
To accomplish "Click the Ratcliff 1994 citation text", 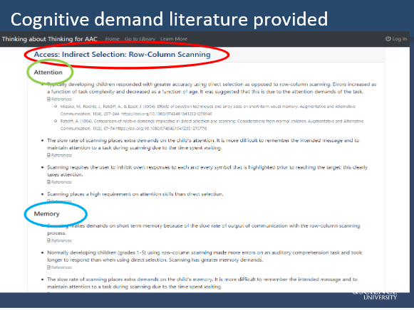I will point(212,125).
